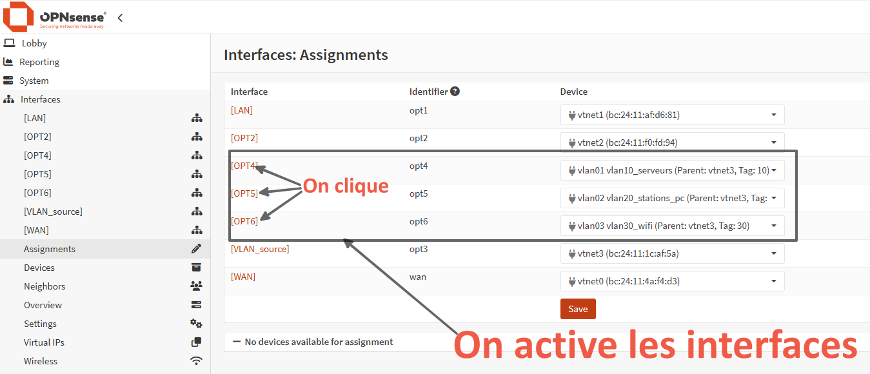
Task: Expand the System menu in sidebar
Action: click(34, 81)
